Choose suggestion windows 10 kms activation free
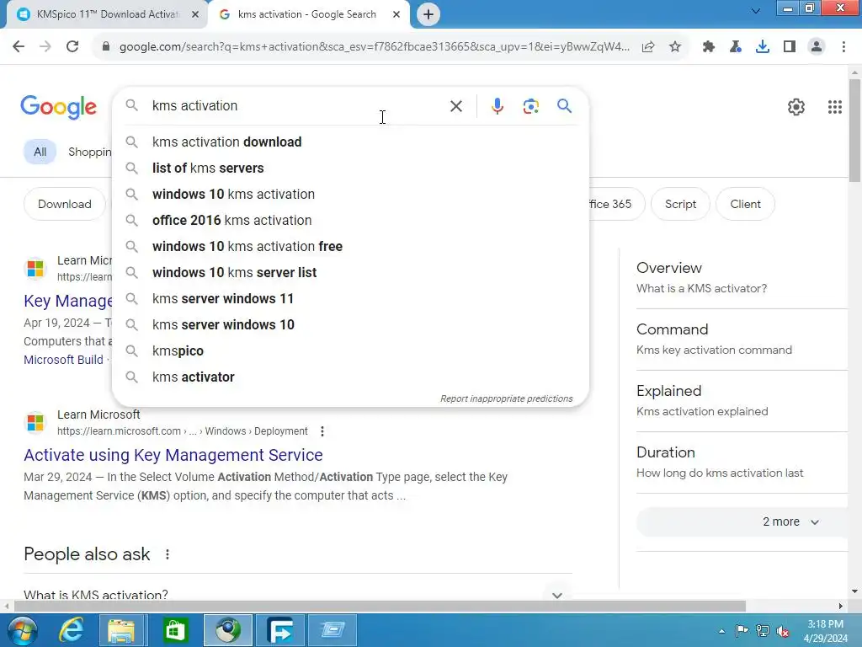The image size is (862, 647). coord(350,247)
